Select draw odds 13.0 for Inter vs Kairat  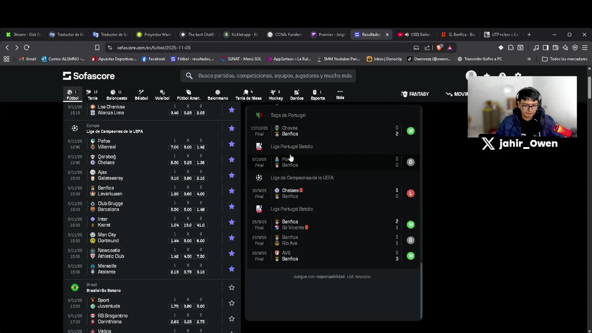point(187,225)
